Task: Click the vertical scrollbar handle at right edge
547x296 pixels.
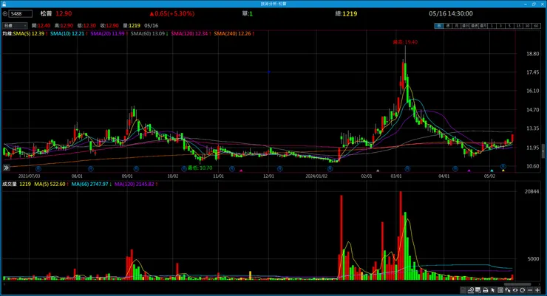Action: coord(543,151)
